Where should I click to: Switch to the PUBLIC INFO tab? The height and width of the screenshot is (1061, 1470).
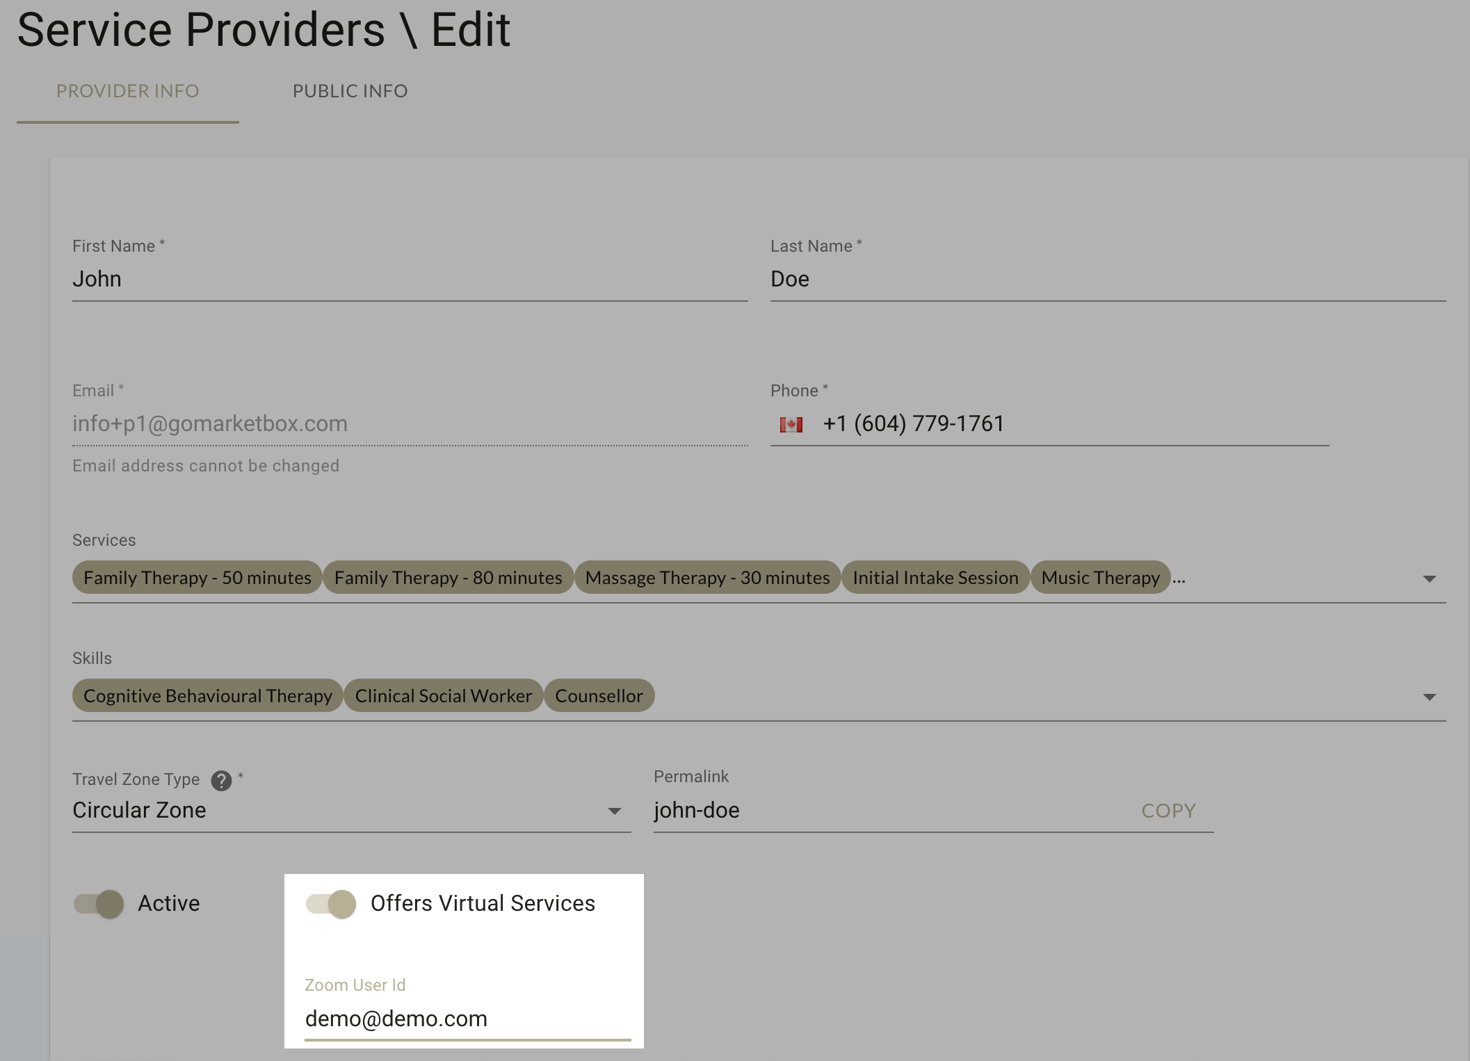350,91
